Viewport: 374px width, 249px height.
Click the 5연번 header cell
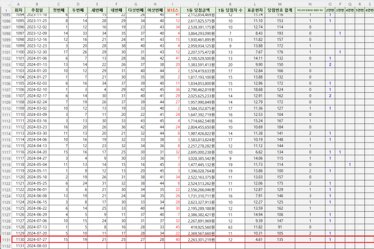(360, 10)
